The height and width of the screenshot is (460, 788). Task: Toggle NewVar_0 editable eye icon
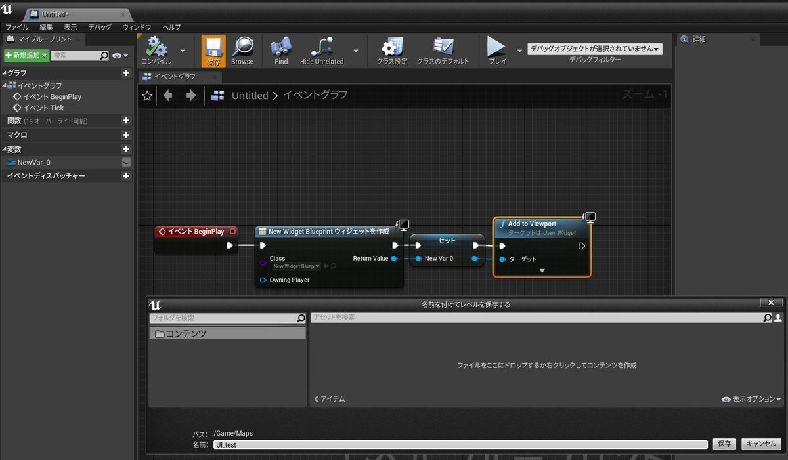pyautogui.click(x=126, y=162)
